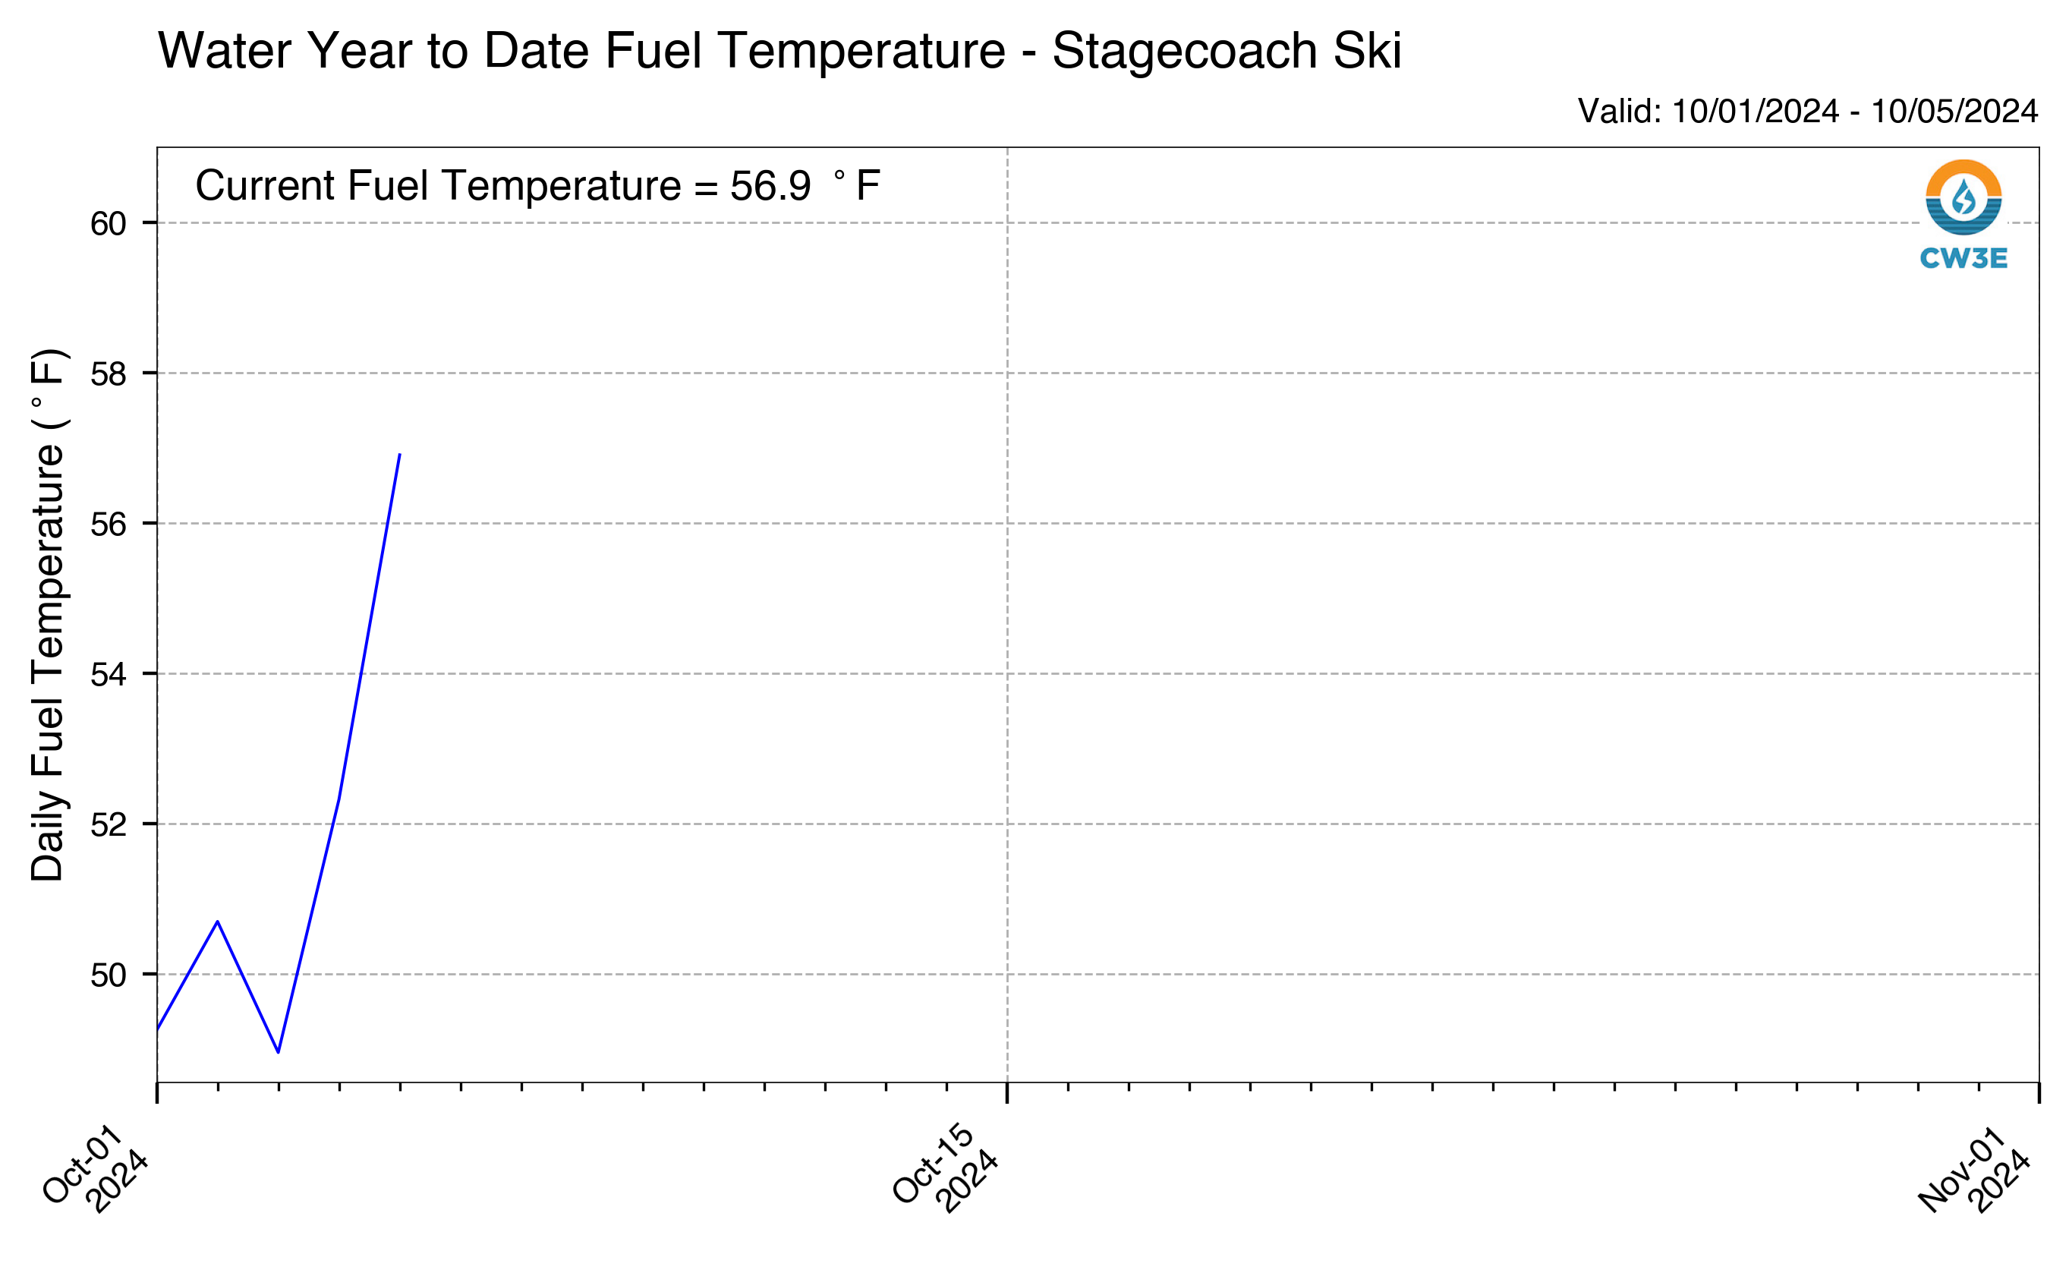Click the Oct-15 2024 x-axis label
This screenshot has height=1273, width=2069.
(945, 1167)
